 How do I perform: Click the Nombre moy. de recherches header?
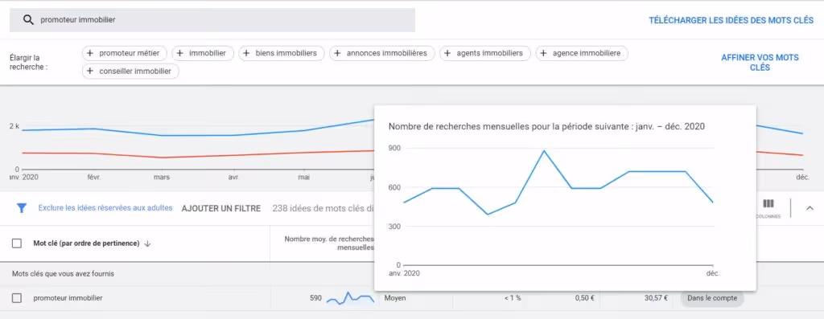point(329,243)
